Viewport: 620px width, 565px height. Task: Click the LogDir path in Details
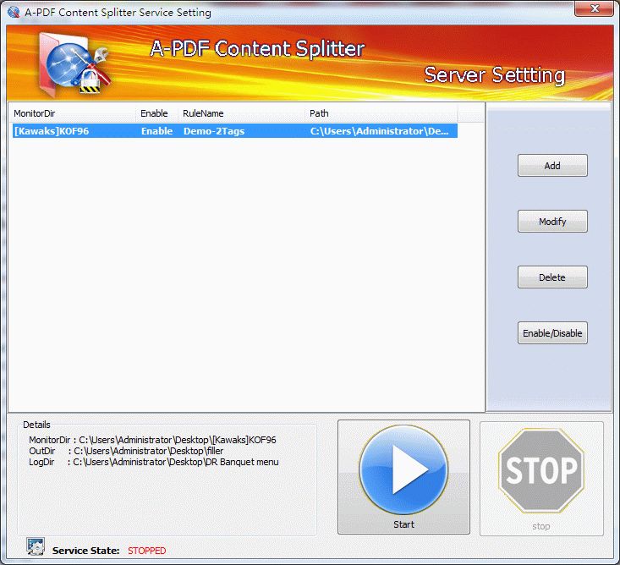tap(176, 462)
